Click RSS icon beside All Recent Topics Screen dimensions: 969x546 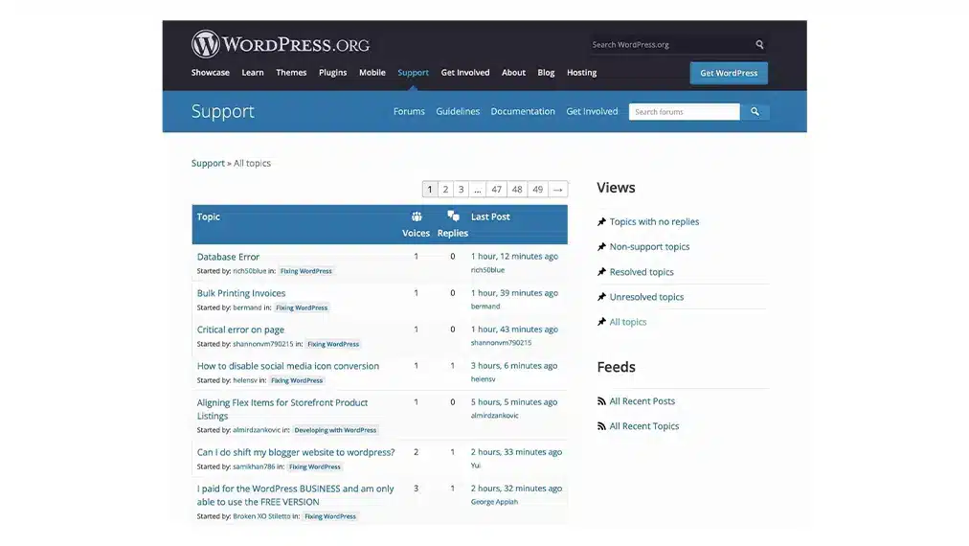tap(601, 426)
